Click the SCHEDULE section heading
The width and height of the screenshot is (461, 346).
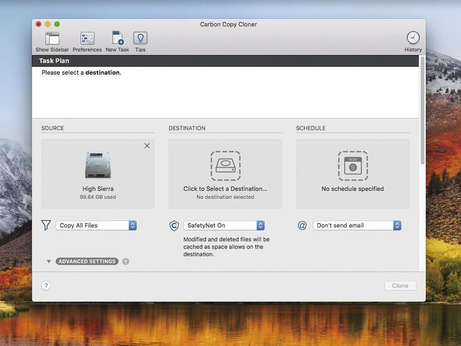point(311,128)
